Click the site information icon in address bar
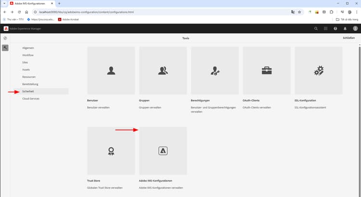Image resolution: width=361 pixels, height=197 pixels. pos(35,12)
